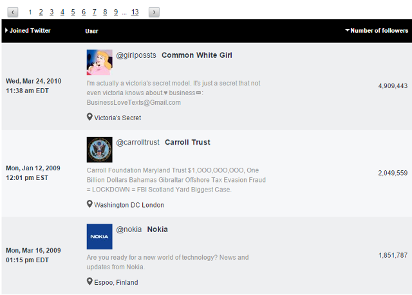This screenshot has height=295, width=412.
Task: Go to the next page with right arrow
Action: pos(154,12)
